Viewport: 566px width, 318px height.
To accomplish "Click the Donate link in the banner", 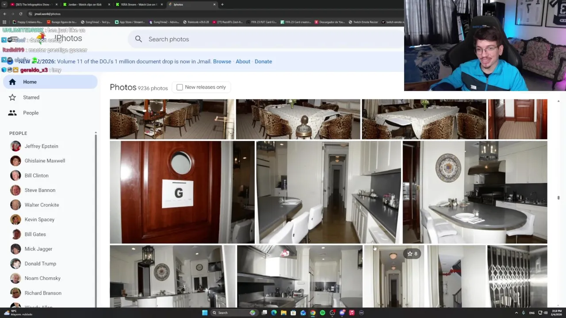I will click(263, 61).
